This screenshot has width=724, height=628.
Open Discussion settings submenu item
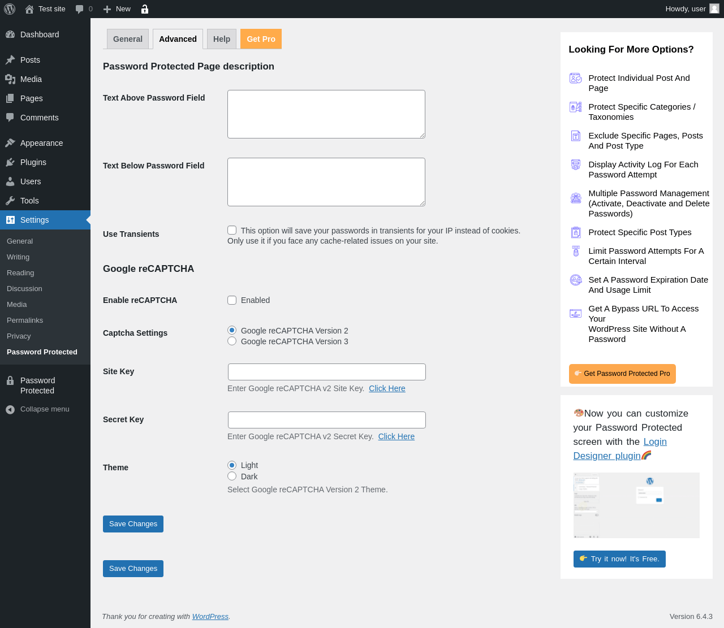[24, 289]
